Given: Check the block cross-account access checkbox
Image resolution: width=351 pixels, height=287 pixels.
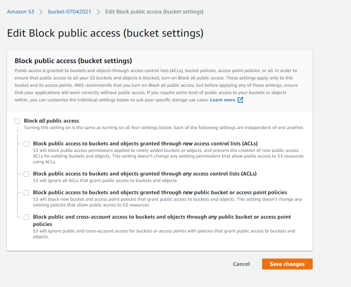Looking at the screenshot, I should point(26,217).
